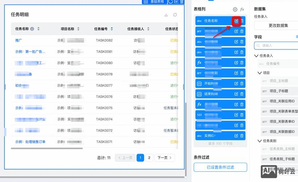
Task: Go to page 2 of table
Action: point(149,158)
